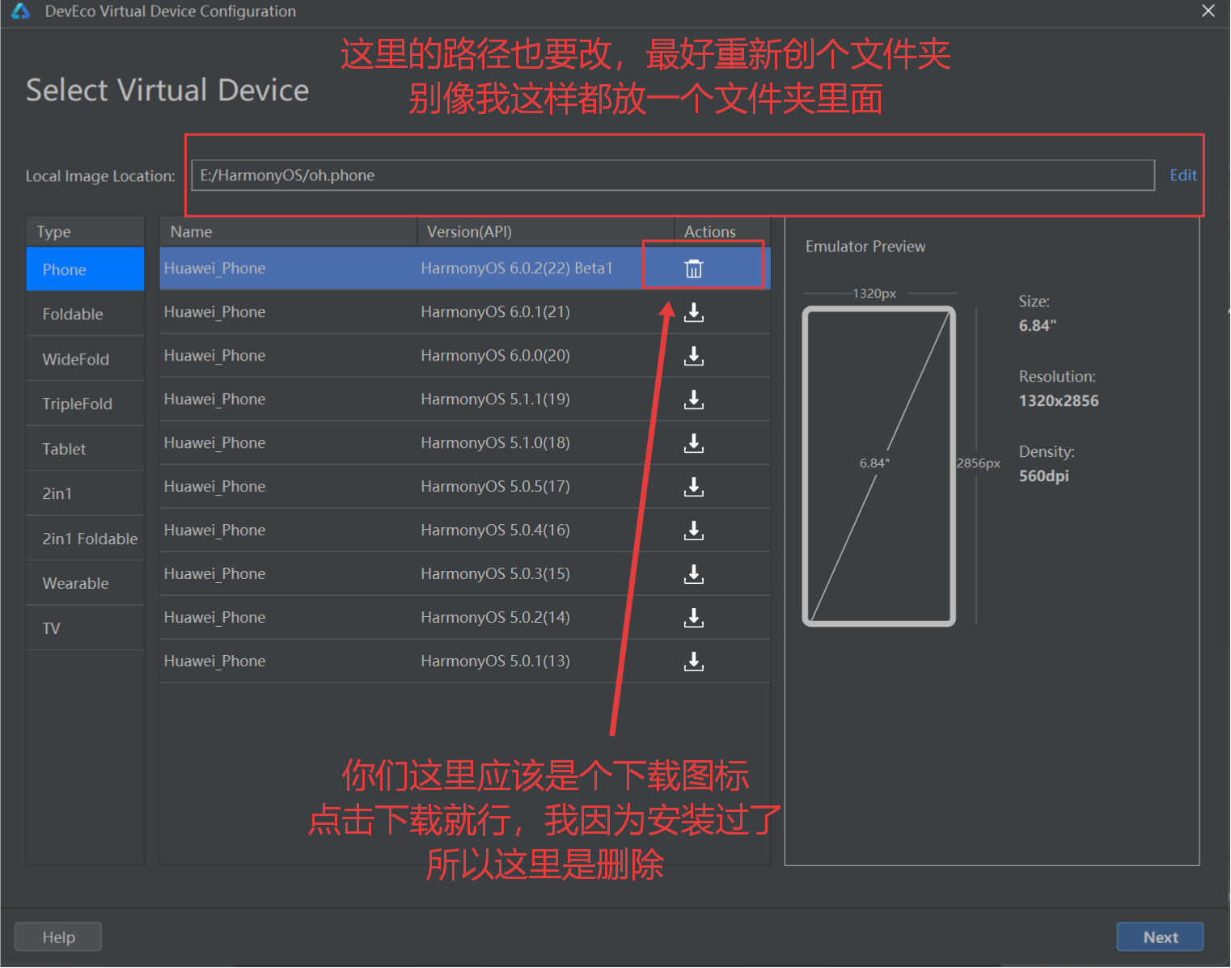This screenshot has width=1231, height=968.
Task: Select the TV device type
Action: (85, 628)
